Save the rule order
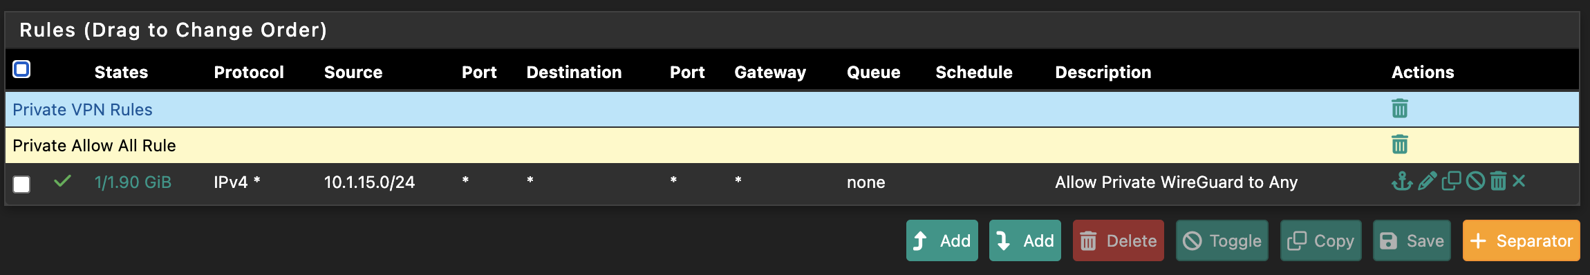 point(1412,240)
